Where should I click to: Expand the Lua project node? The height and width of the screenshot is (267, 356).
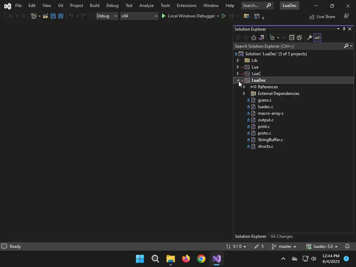tap(238, 67)
